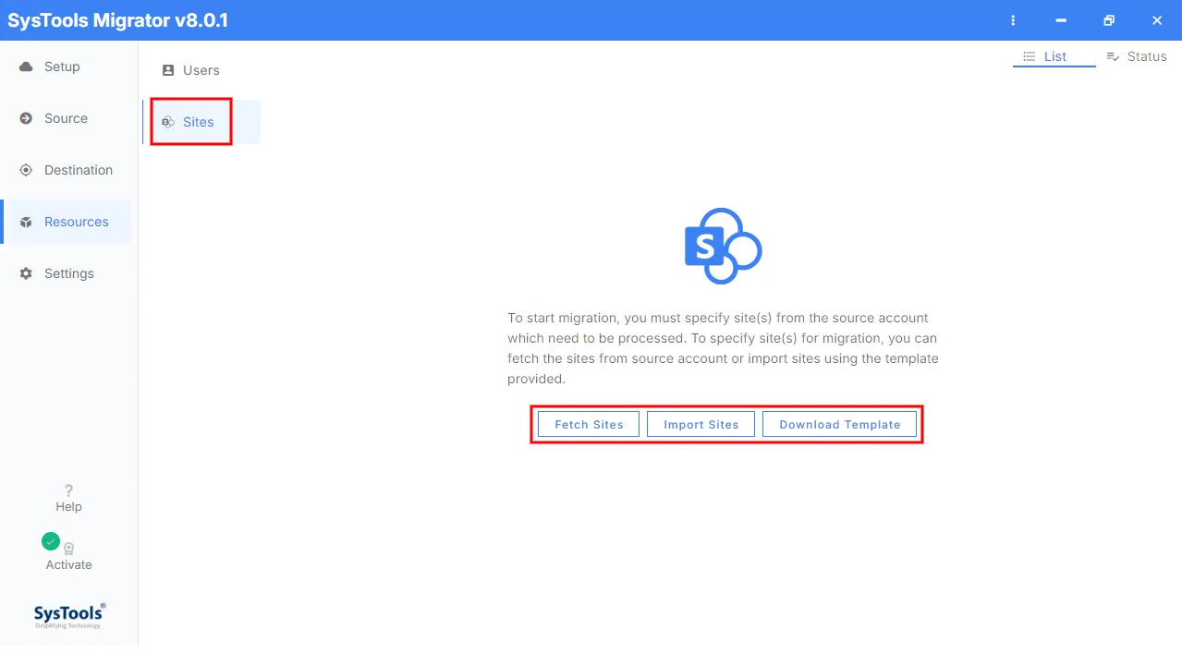The image size is (1182, 665).
Task: Click the Destination target icon
Action: pyautogui.click(x=26, y=170)
